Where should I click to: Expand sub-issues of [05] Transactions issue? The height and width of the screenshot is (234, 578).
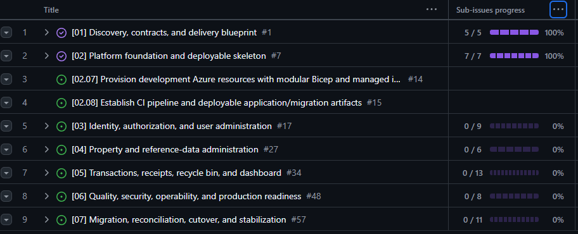(x=46, y=173)
